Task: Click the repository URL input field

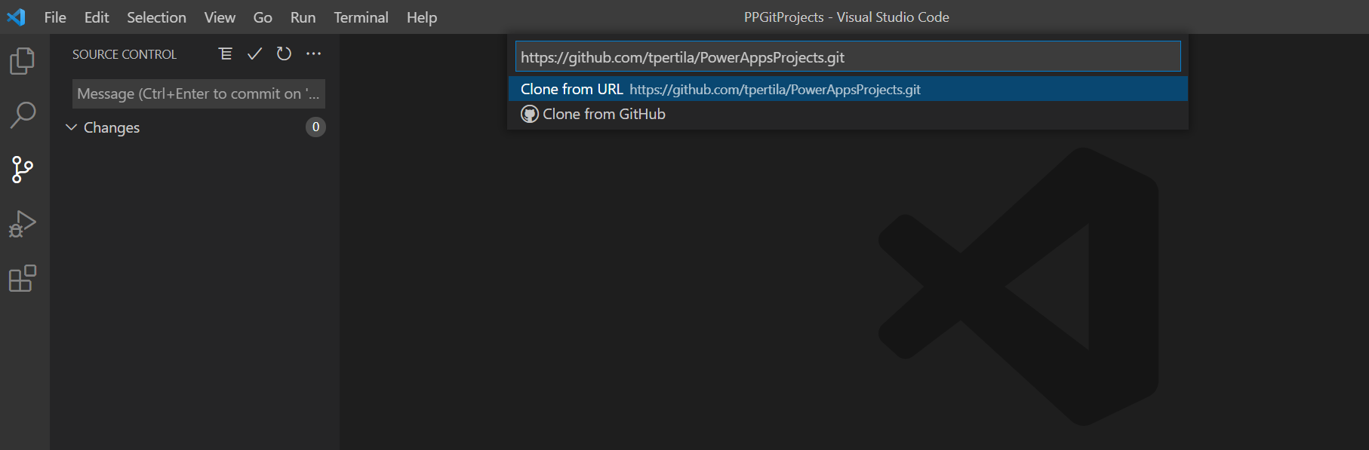Action: (848, 57)
